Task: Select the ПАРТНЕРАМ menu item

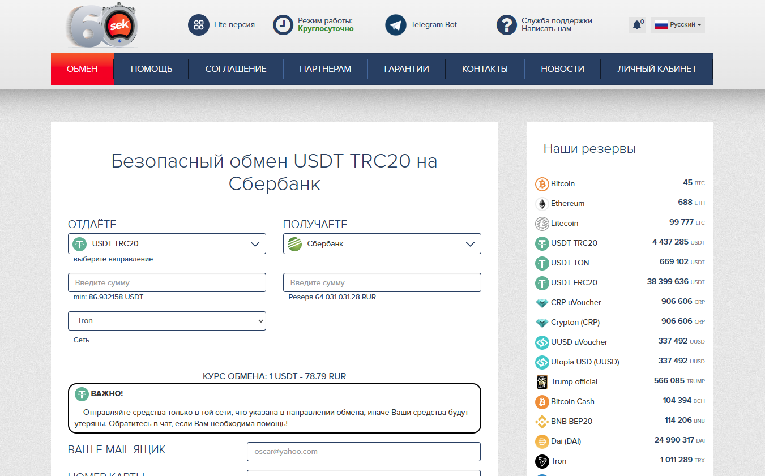Action: (325, 69)
